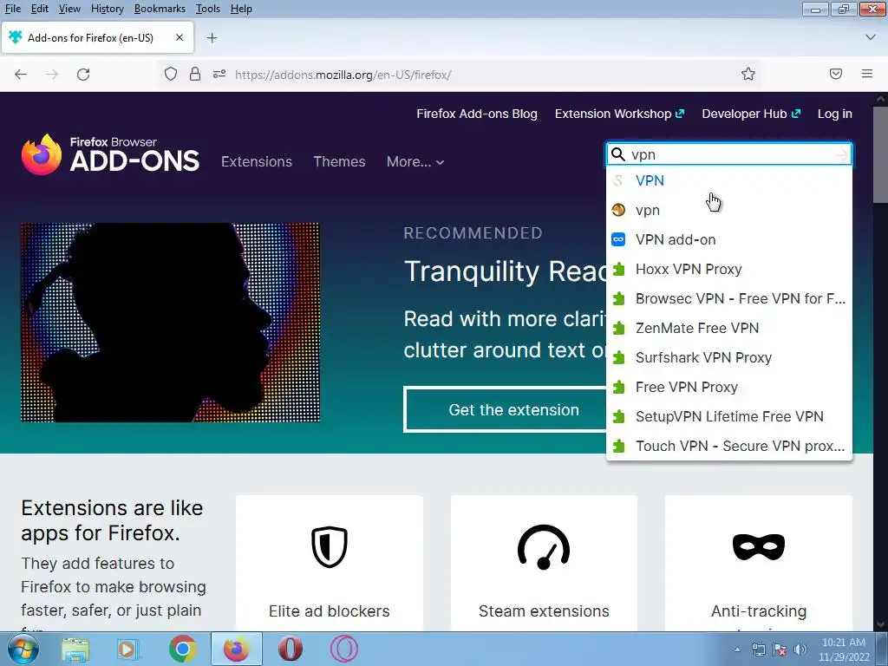Open the Anti-tracking mask card
This screenshot has height=666, width=888.
758,563
